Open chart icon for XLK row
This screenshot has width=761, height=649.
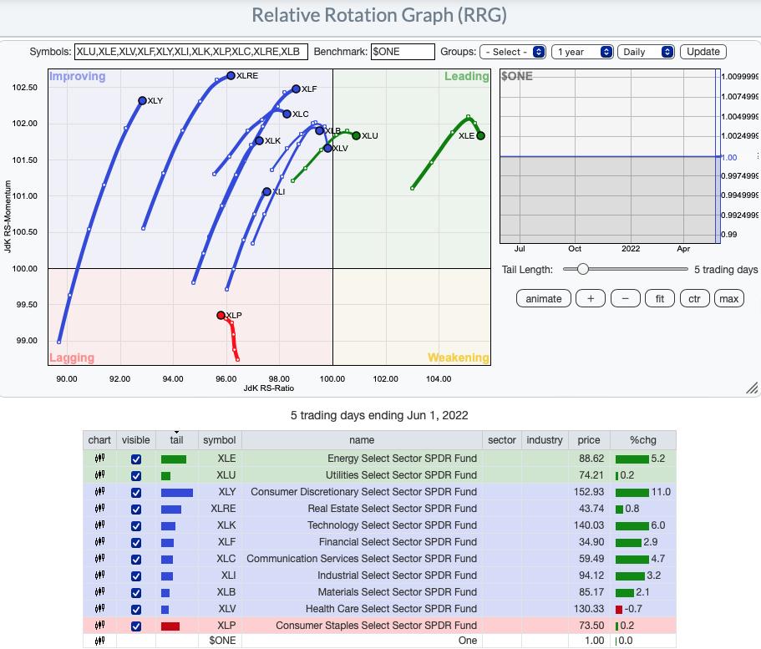[99, 525]
